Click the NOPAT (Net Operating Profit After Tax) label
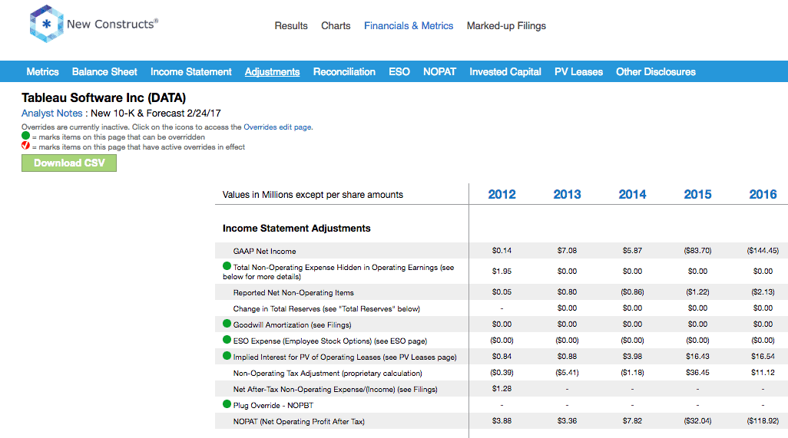 pyautogui.click(x=299, y=421)
